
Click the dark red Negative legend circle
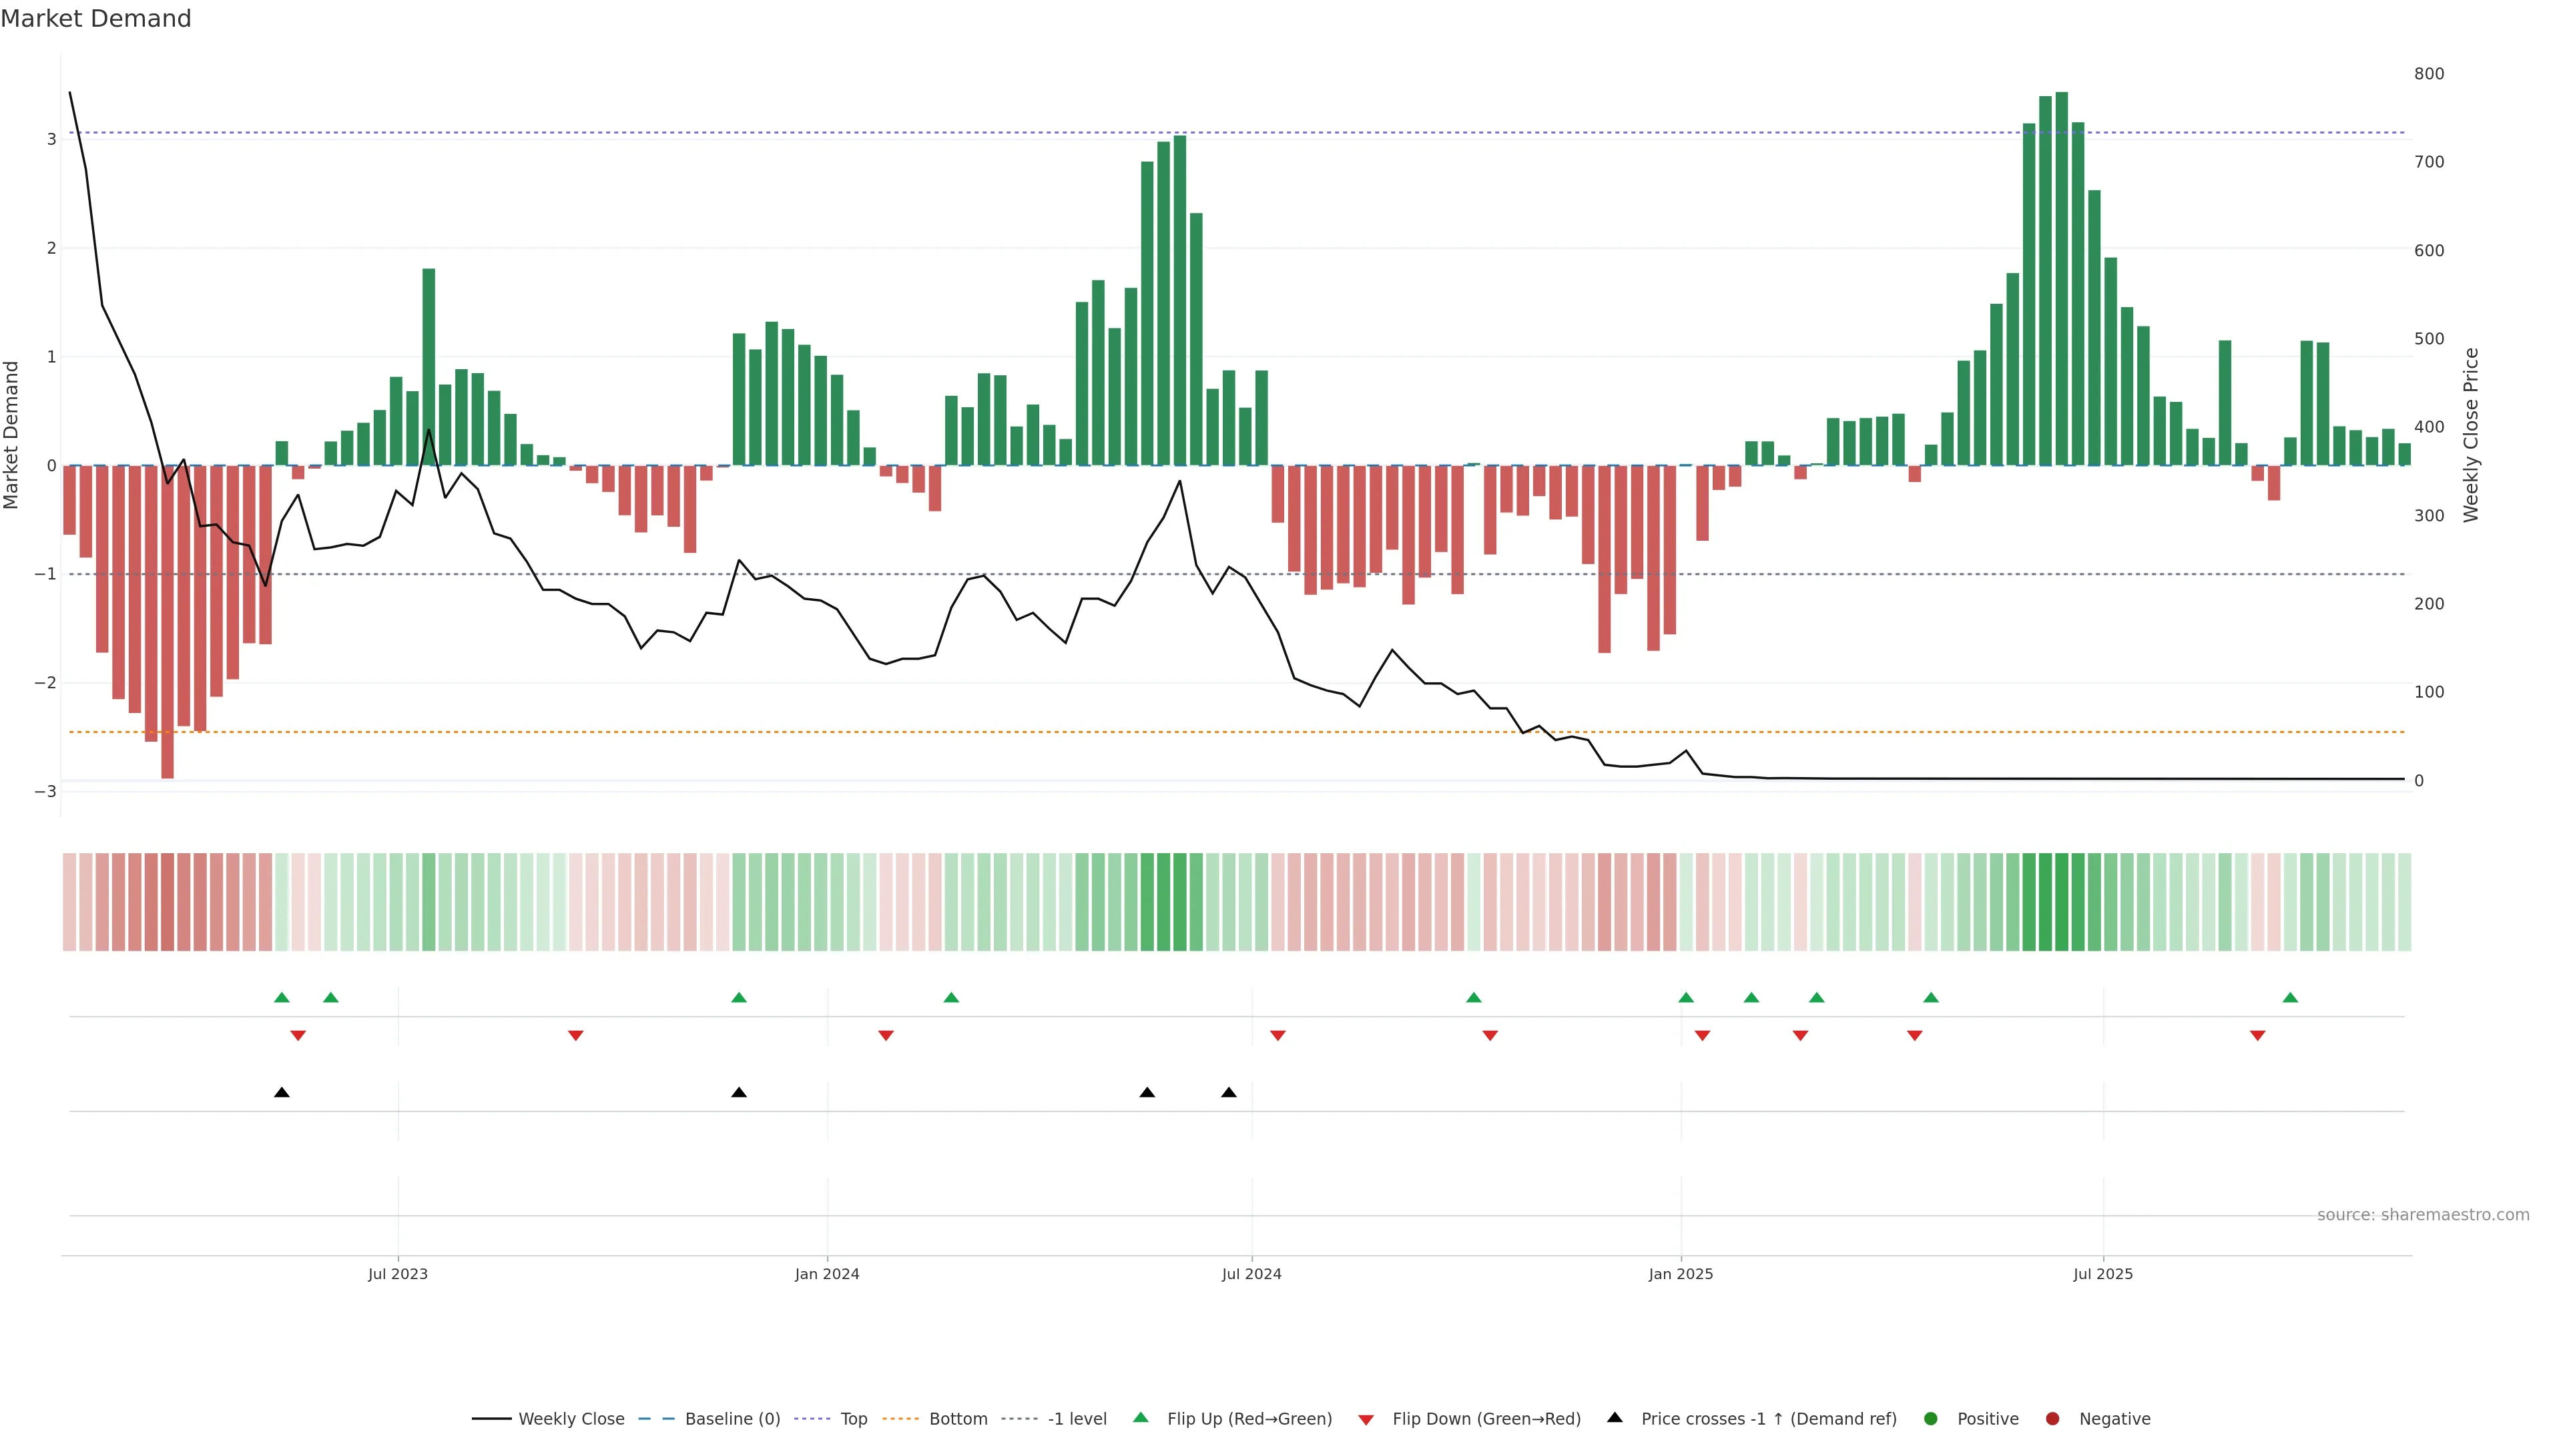[2052, 1418]
